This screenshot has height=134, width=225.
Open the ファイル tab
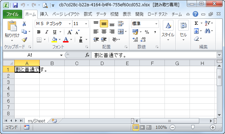coord(12,14)
